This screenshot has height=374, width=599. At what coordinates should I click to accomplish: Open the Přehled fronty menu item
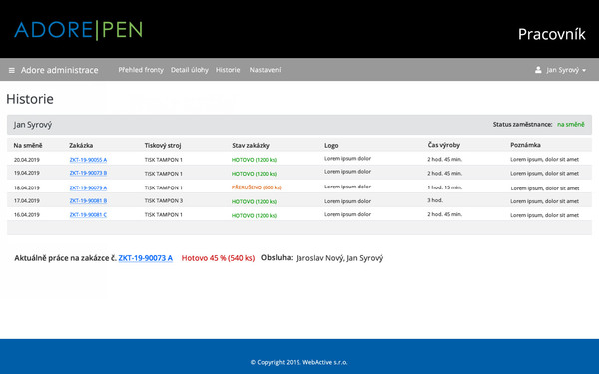click(141, 70)
